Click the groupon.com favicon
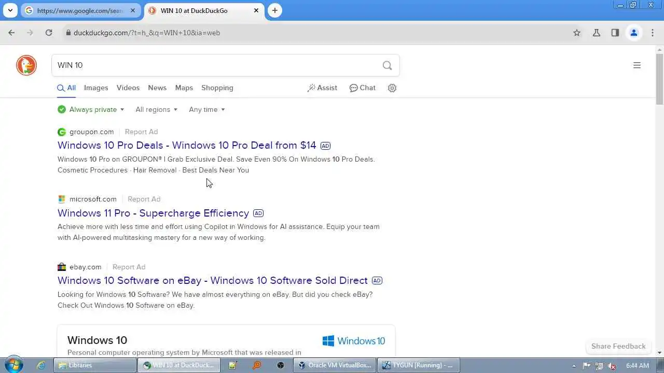The width and height of the screenshot is (664, 373). tap(62, 132)
